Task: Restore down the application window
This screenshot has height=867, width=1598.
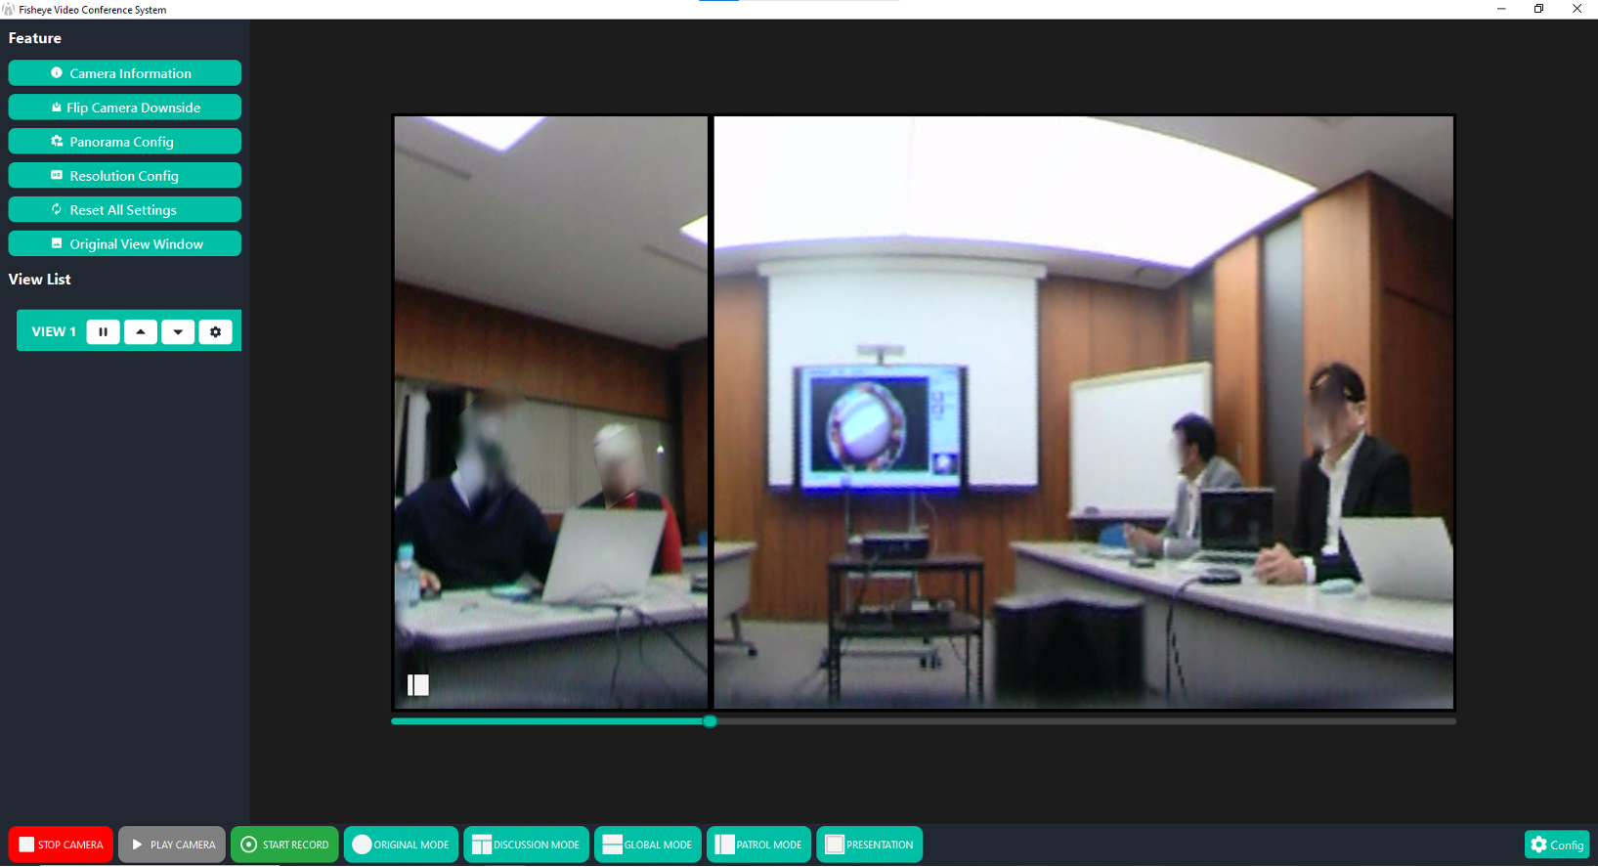Action: 1538,9
